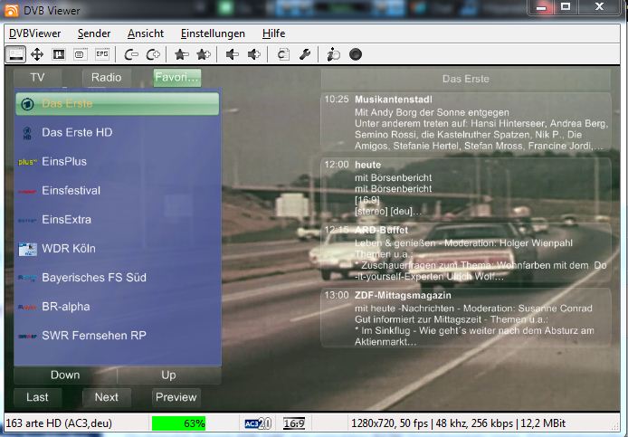Click the Das Erste EPG header
628x437 pixels.
click(466, 79)
